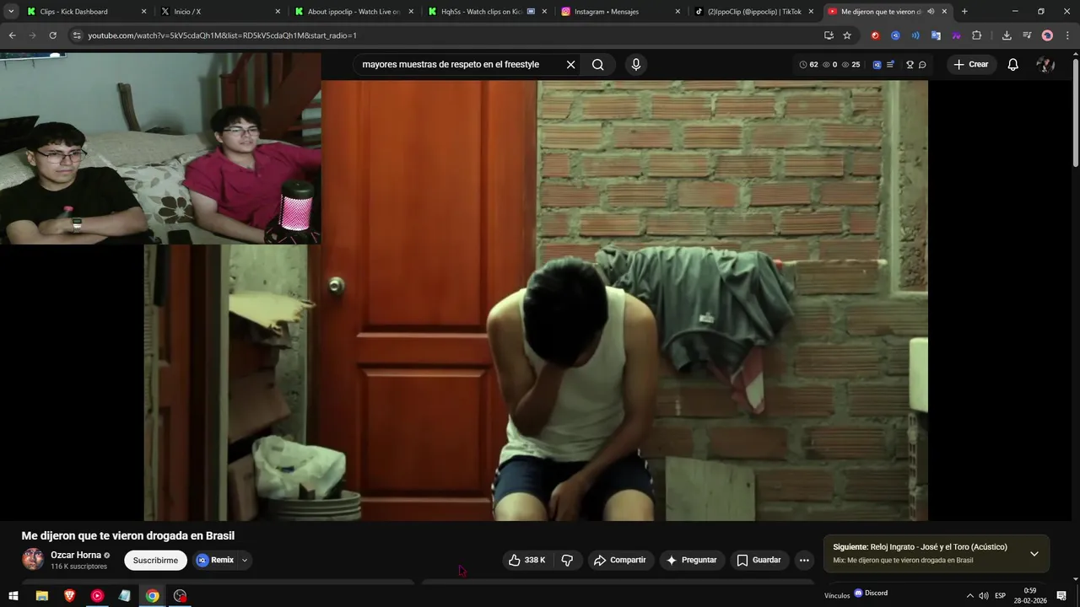Click Discord in the taskbar toolbar
This screenshot has height=607, width=1080.
[x=871, y=593]
